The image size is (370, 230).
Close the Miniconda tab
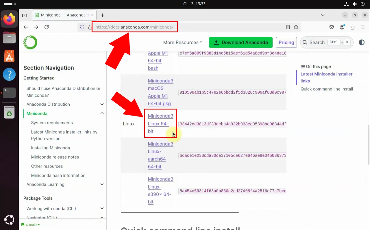pyautogui.click(x=92, y=15)
